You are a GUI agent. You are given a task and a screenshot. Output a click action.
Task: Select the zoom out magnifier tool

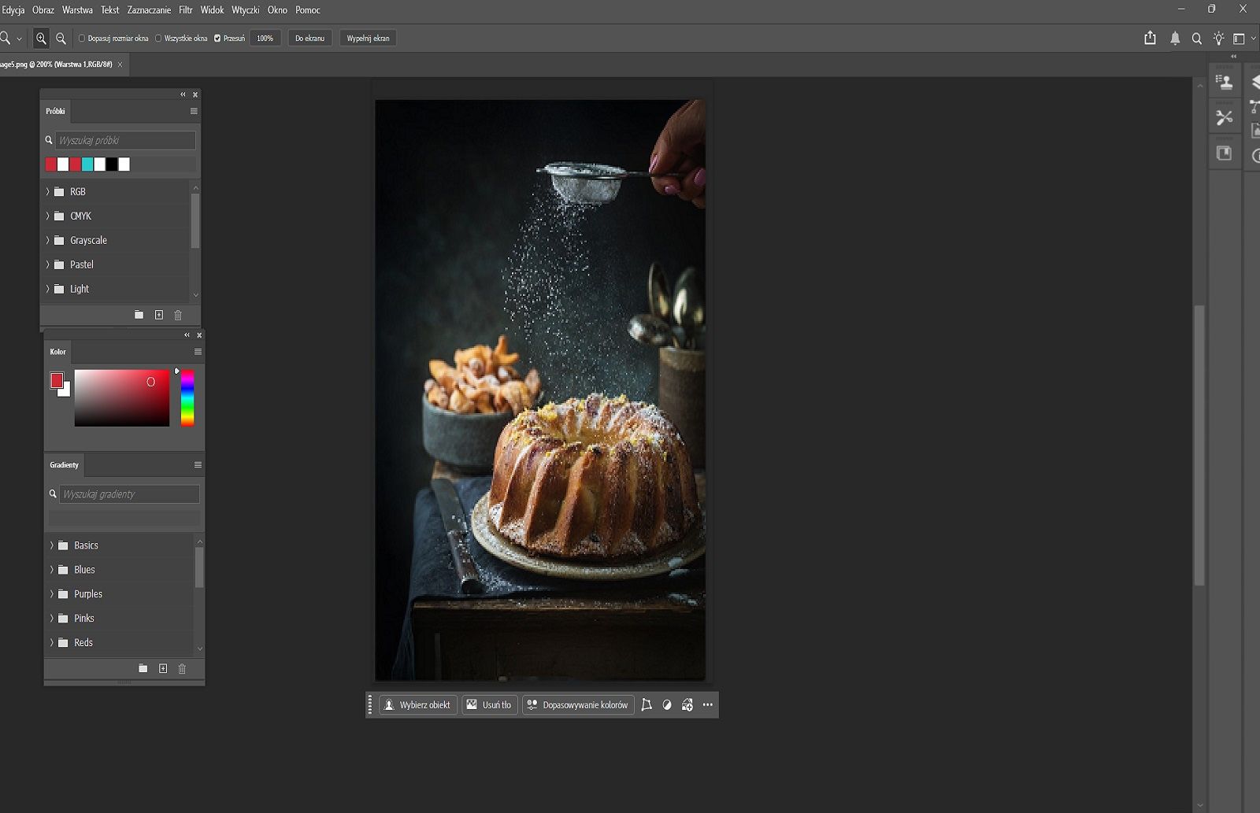pyautogui.click(x=61, y=38)
